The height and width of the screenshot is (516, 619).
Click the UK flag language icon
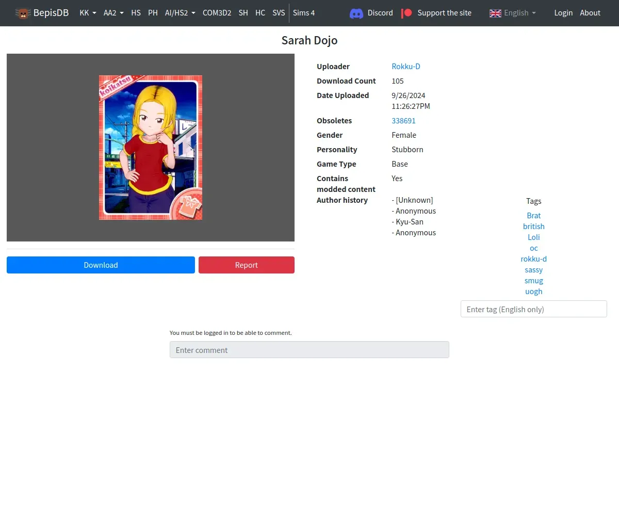pos(495,13)
